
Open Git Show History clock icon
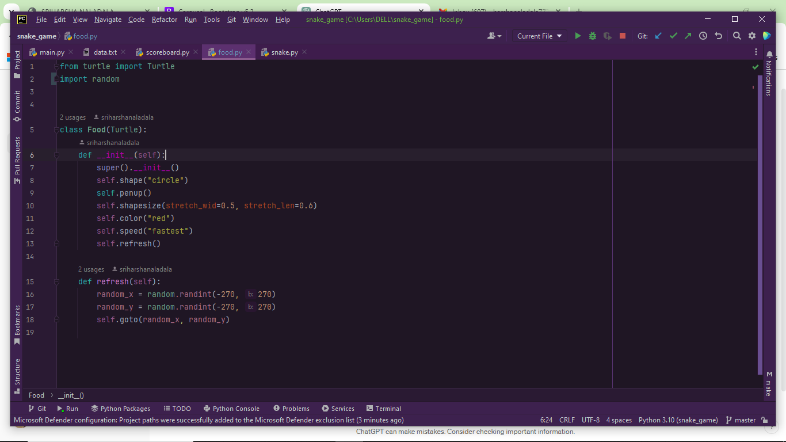pos(703,36)
